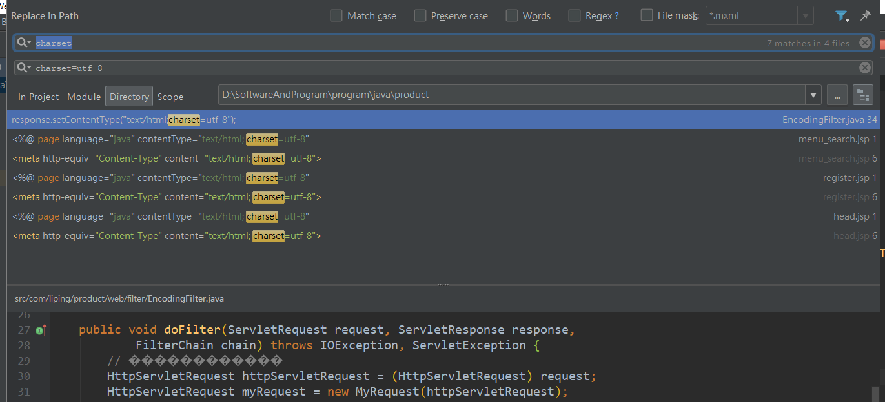Click the *.mxml file mask field
885x402 pixels.
pos(751,15)
